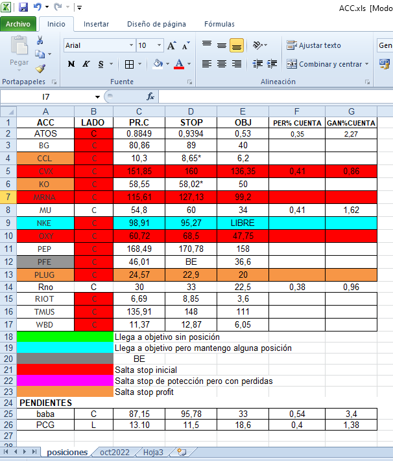The height and width of the screenshot is (461, 393).
Task: Click the green legend cell in row 18
Action: [65, 337]
